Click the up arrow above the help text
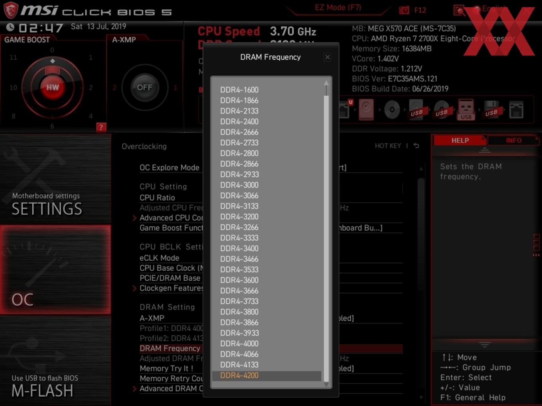The width and height of the screenshot is (542, 406). 485,150
